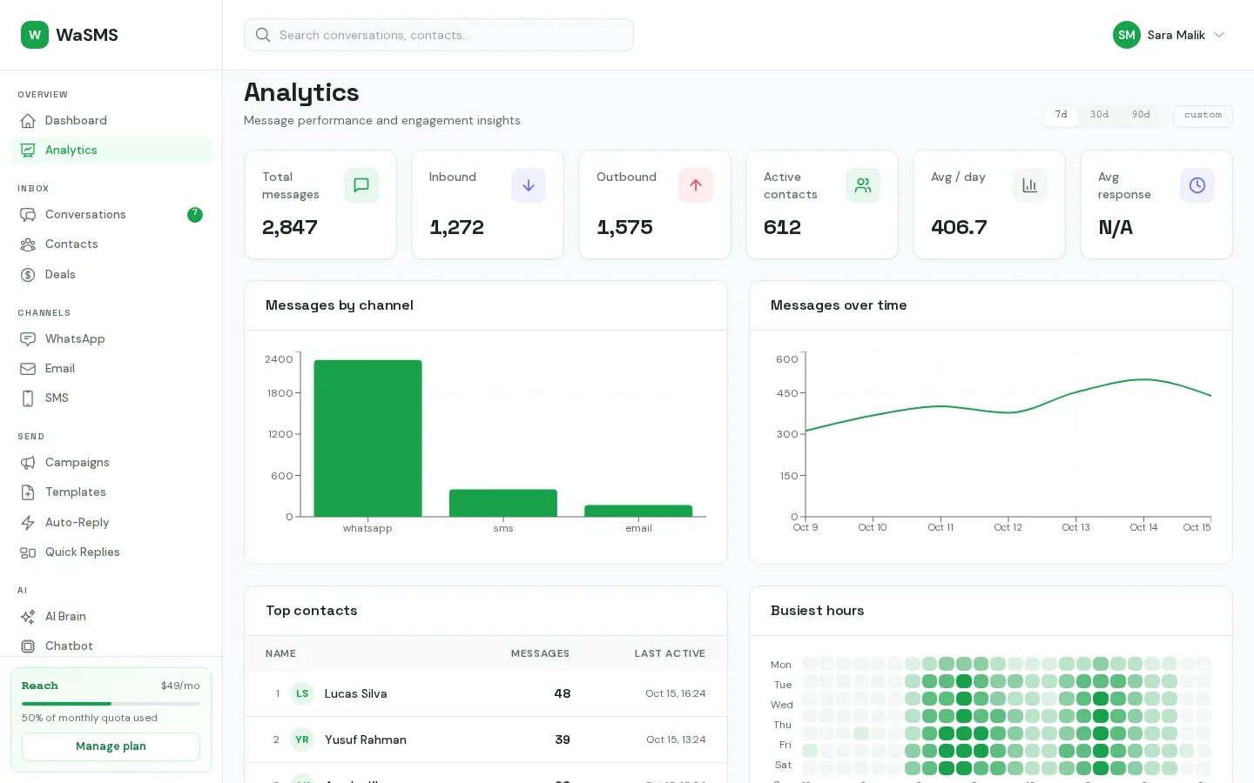Open the Analytics menu item

pyautogui.click(x=111, y=151)
